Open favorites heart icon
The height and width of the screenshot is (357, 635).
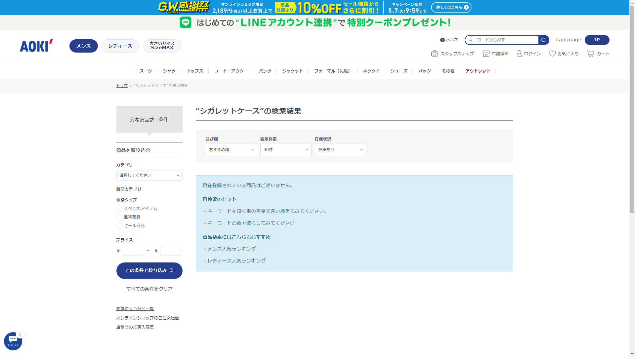(x=552, y=54)
